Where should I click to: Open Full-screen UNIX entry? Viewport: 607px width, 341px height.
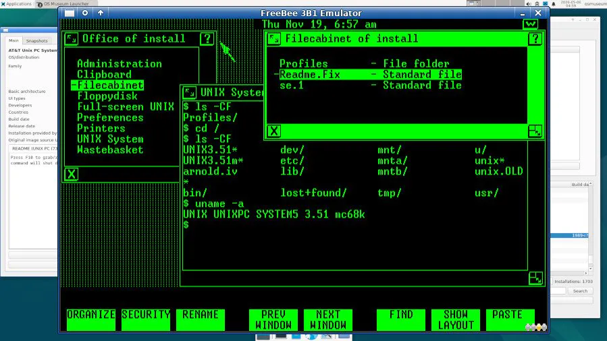(126, 107)
